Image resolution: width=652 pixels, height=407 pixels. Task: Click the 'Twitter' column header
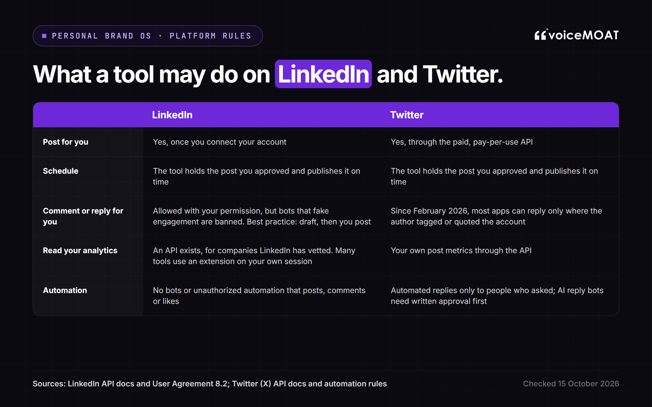[x=407, y=115]
